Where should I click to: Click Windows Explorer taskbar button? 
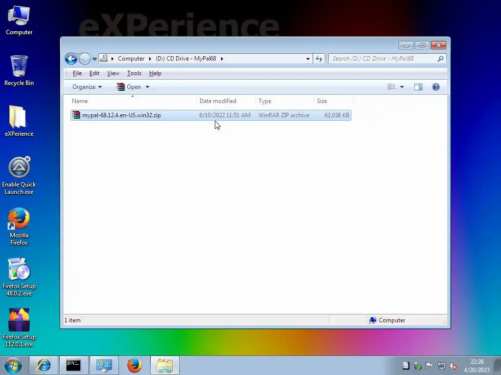click(x=165, y=365)
